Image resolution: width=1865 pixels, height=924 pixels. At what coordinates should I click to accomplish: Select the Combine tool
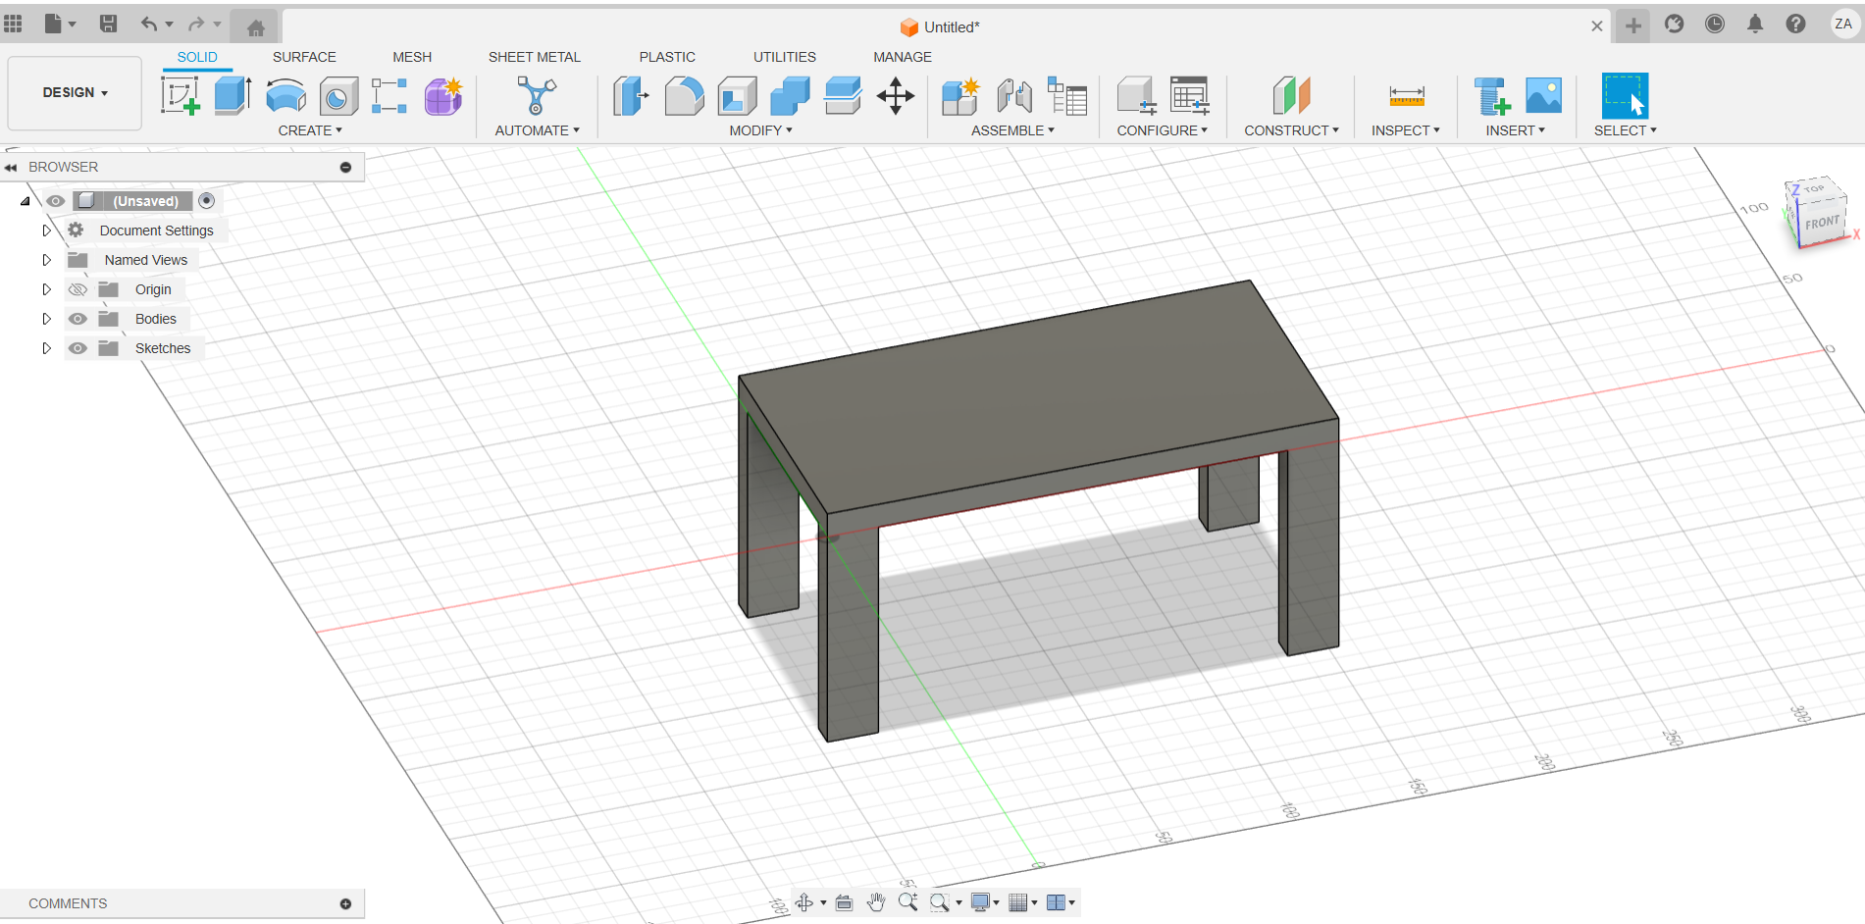pyautogui.click(x=790, y=96)
